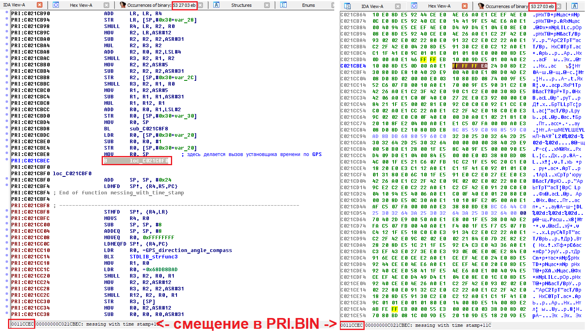Close the IDA View-A tab in left pane
Screen dimensions: 586x332
click(x=40, y=5)
